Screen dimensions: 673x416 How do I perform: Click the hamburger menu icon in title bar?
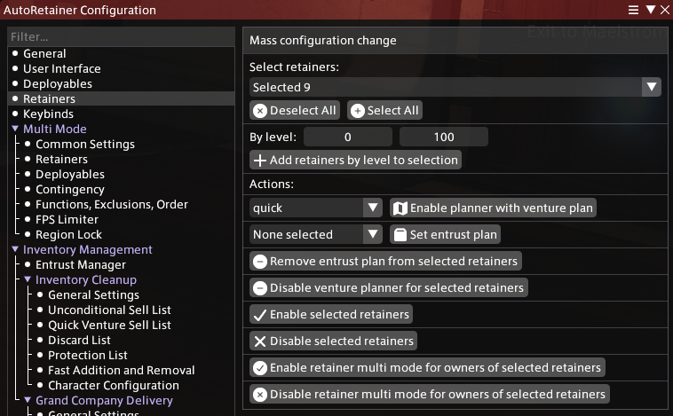coord(634,10)
